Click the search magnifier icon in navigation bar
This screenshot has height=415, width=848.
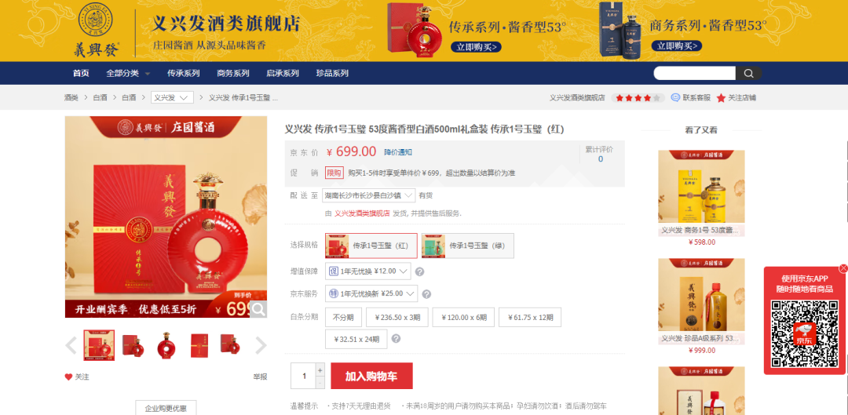(748, 74)
